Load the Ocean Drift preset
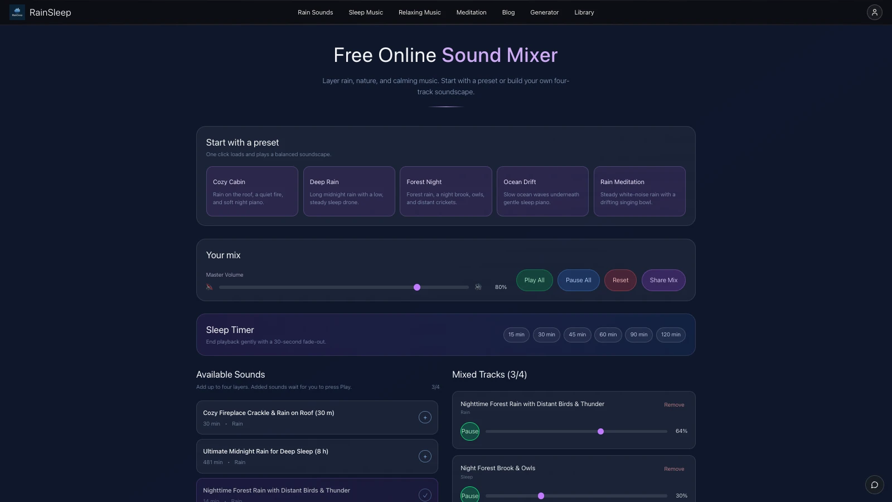The width and height of the screenshot is (892, 502). (x=542, y=191)
